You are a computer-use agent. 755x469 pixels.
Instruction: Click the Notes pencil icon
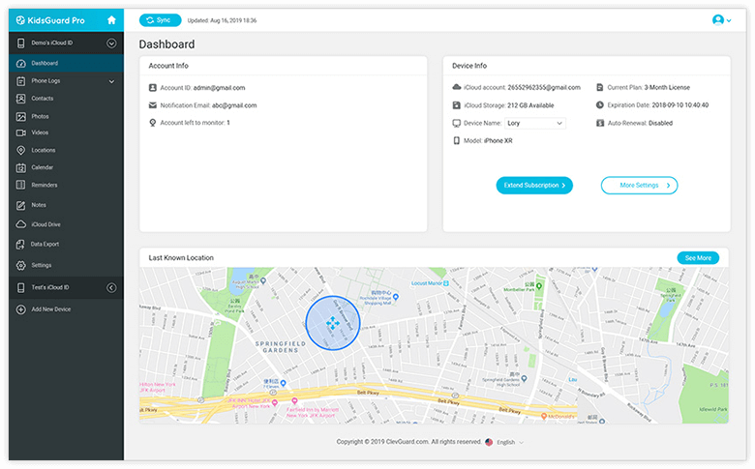click(20, 205)
